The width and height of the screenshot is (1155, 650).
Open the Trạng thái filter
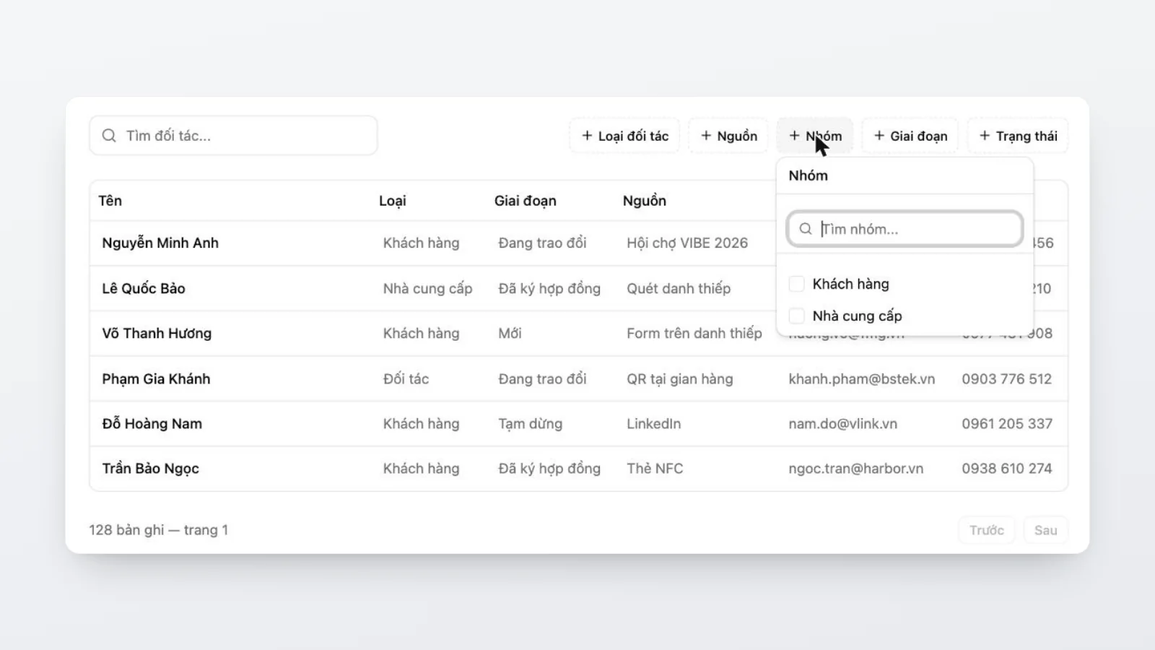[x=1018, y=136]
